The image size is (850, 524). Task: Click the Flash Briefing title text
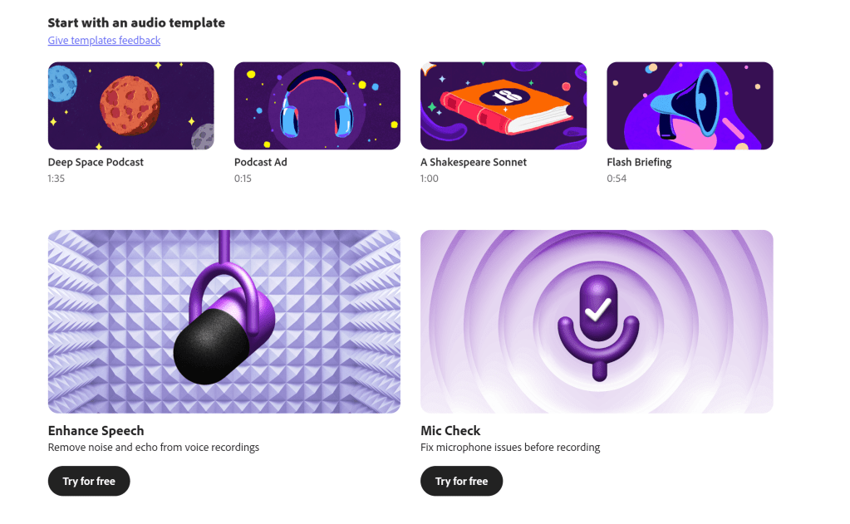tap(639, 162)
